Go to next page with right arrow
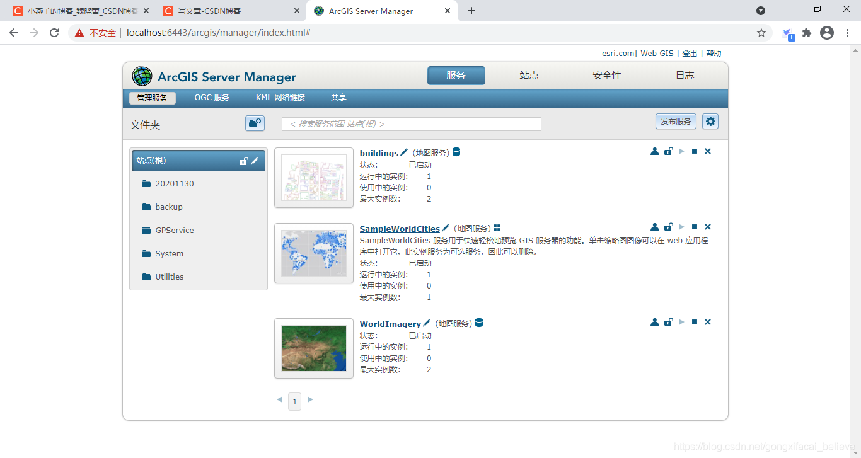861x458 pixels. (310, 399)
